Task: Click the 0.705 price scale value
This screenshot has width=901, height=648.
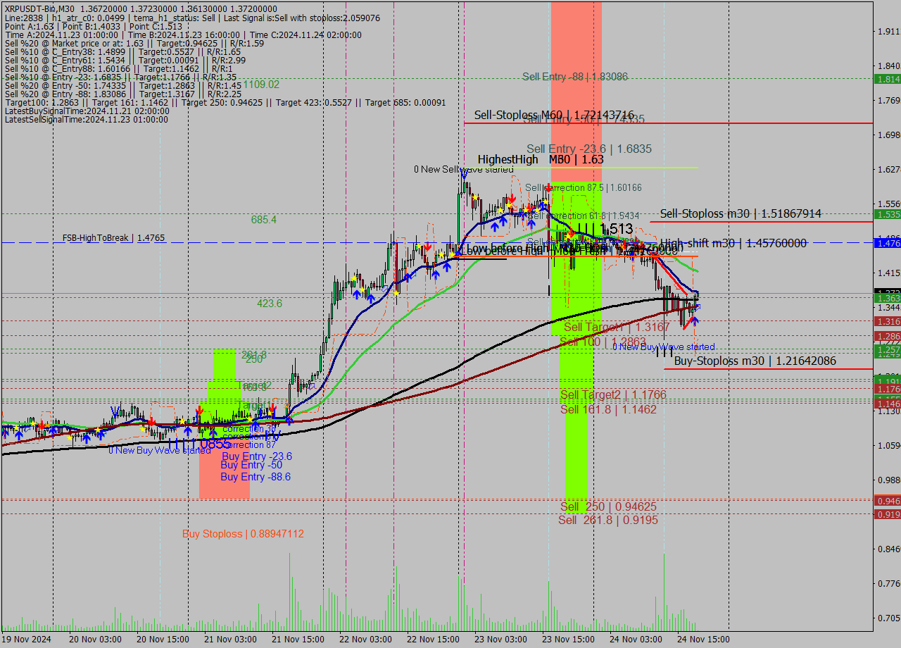Action: tap(888, 618)
